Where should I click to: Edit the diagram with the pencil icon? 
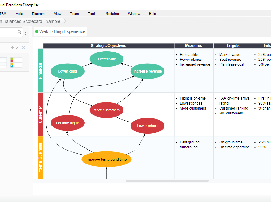(18, 48)
